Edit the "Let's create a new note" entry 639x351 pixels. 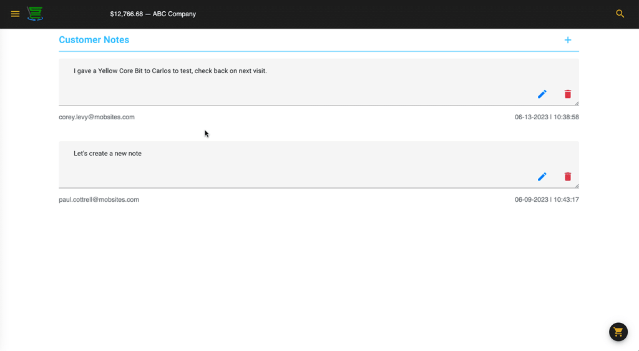coord(542,177)
